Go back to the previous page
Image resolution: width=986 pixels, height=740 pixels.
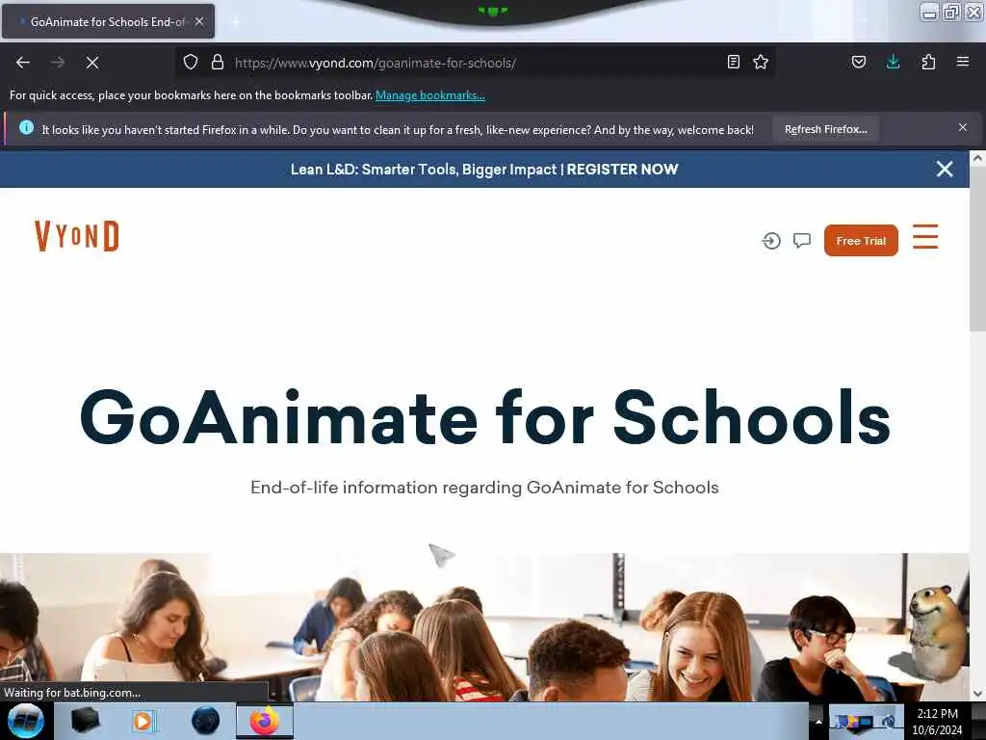[x=23, y=63]
